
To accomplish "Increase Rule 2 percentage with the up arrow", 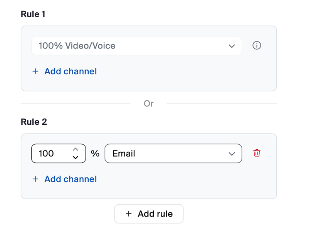I will (76, 149).
